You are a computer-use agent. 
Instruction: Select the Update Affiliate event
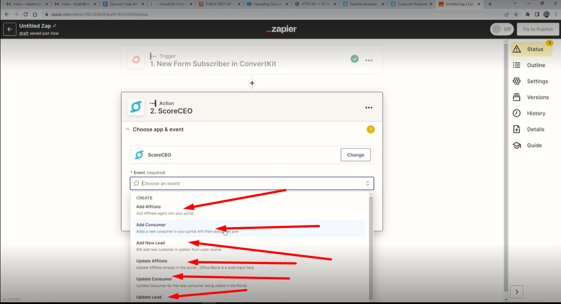250,264
